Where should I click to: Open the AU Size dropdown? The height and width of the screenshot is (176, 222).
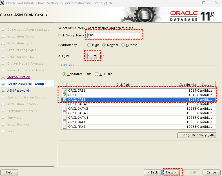[x=92, y=56]
